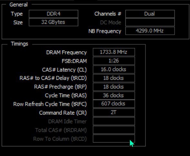Viewport: 190px width, 156px height.
Task: Click the DRAM Frequency label
Action: point(67,53)
